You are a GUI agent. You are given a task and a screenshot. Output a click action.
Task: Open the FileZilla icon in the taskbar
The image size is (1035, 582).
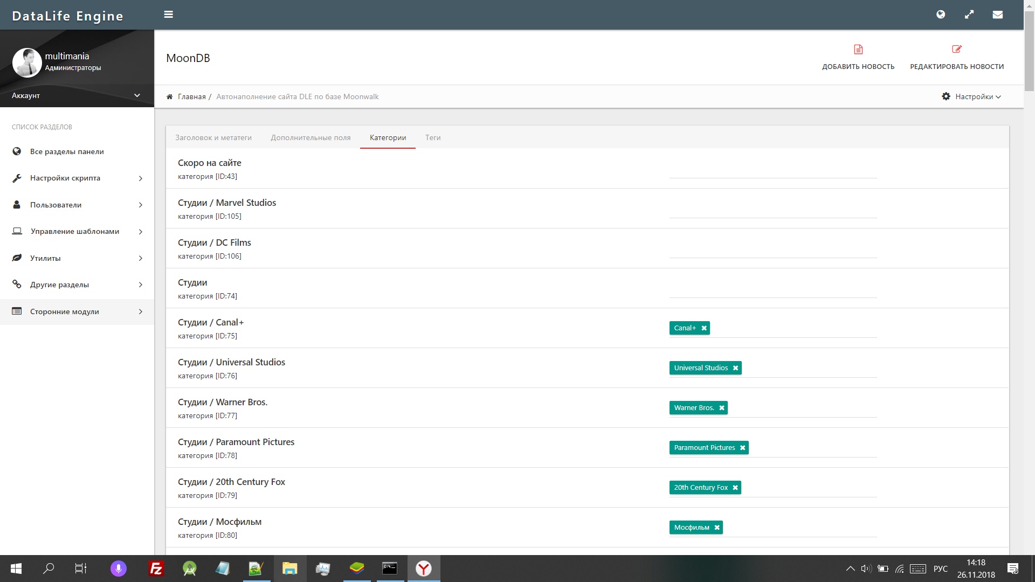pyautogui.click(x=156, y=569)
